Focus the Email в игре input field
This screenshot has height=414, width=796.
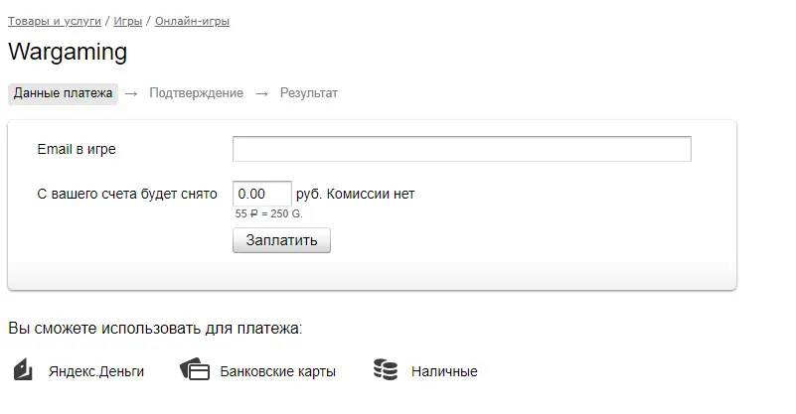coord(462,149)
